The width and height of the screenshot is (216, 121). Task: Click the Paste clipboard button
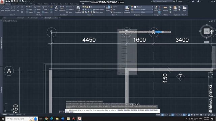tap(175, 9)
